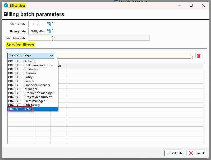Viewport: 211px width, 160px height.
Task: Click the Batch template input field
Action: pyautogui.click(x=40, y=38)
